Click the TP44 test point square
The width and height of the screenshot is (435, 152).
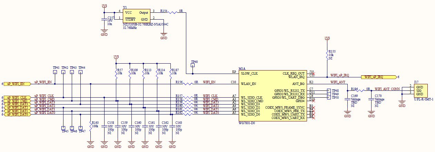click(81, 72)
